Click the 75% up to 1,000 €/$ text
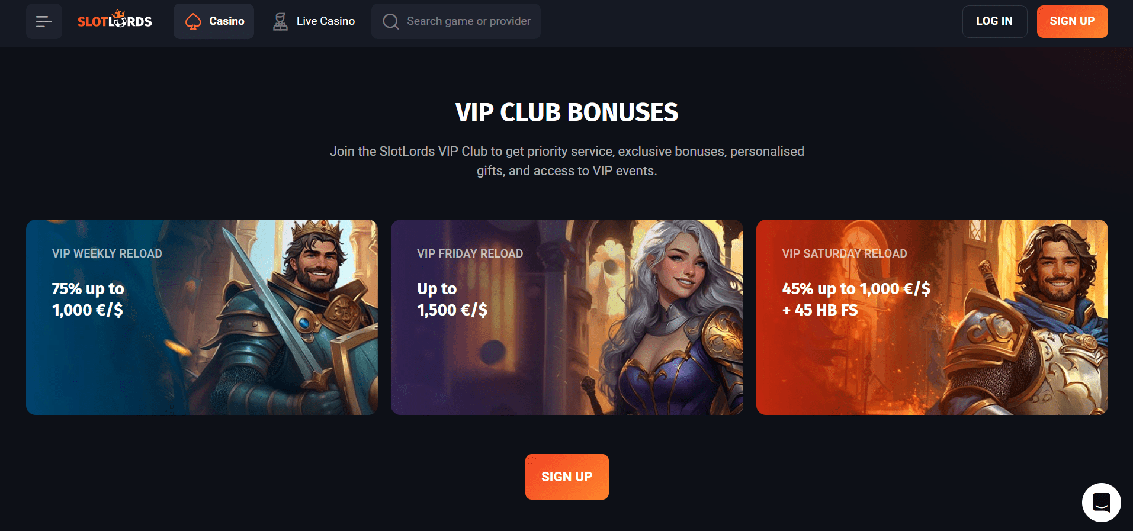This screenshot has width=1133, height=531. point(88,299)
